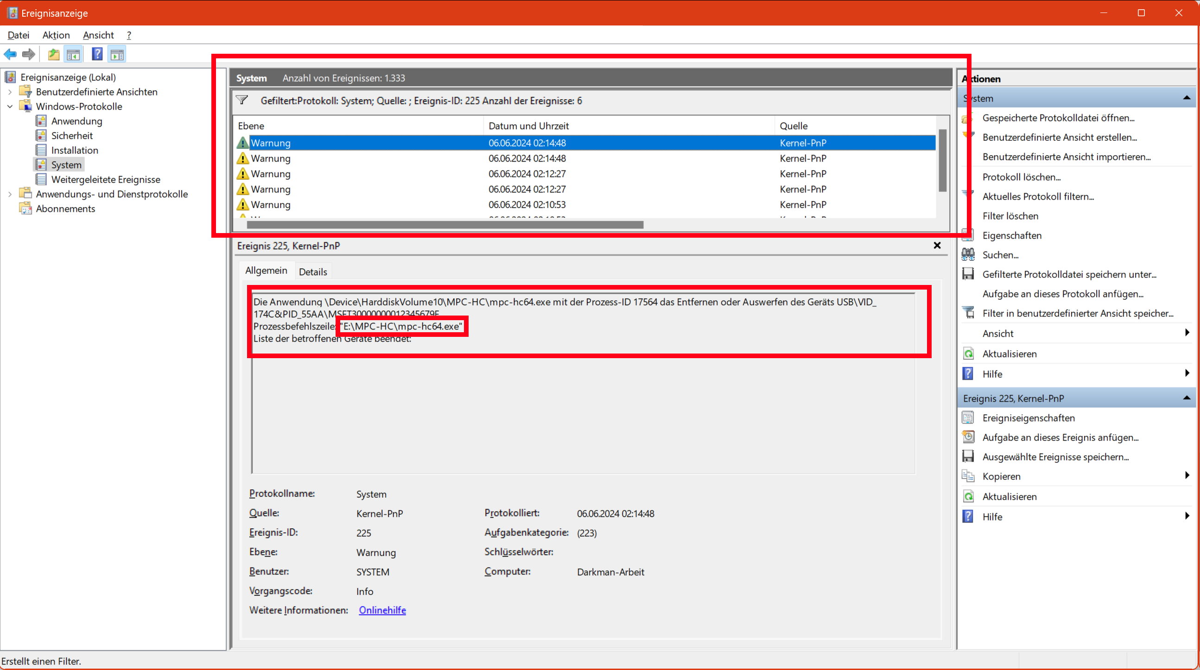Expand Benutzerdefinierte Ansichten tree node
Screen dimensions: 1200x670
[10, 92]
